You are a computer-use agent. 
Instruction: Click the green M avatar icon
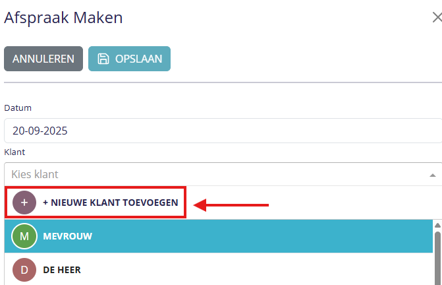tap(24, 236)
